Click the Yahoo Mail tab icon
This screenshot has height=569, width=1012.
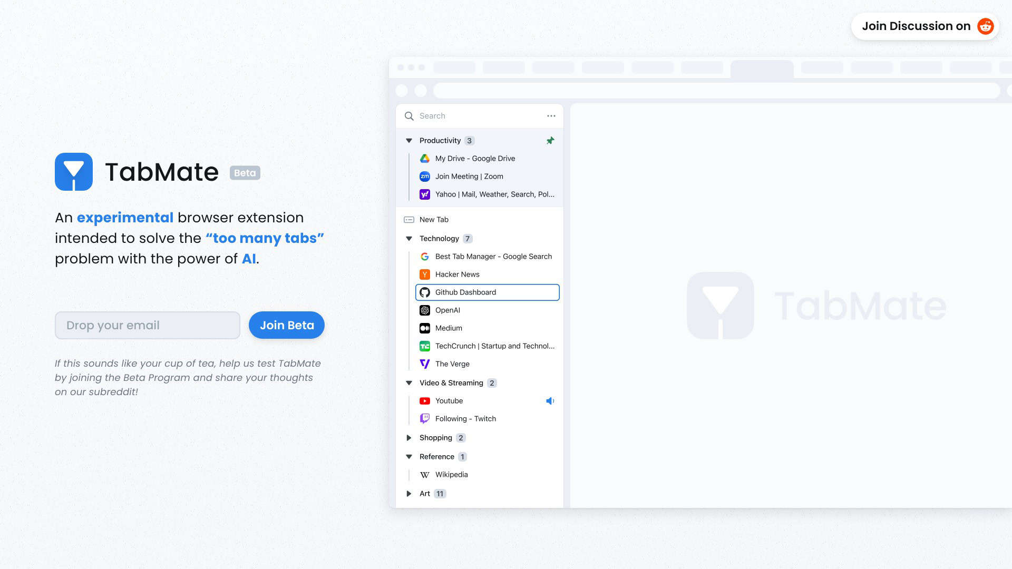pos(425,194)
